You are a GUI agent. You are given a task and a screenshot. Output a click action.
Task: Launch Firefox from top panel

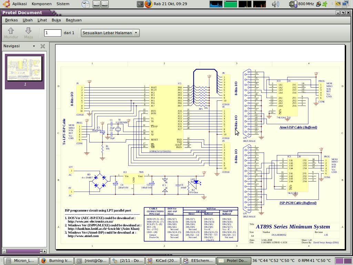(149, 4)
